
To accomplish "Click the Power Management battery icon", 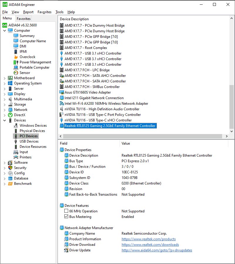I will click(16, 62).
